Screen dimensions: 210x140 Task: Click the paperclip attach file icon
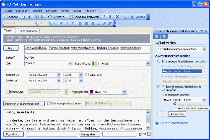click(29, 17)
